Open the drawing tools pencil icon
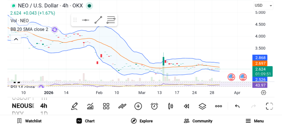282x127 pixels. click(74, 106)
